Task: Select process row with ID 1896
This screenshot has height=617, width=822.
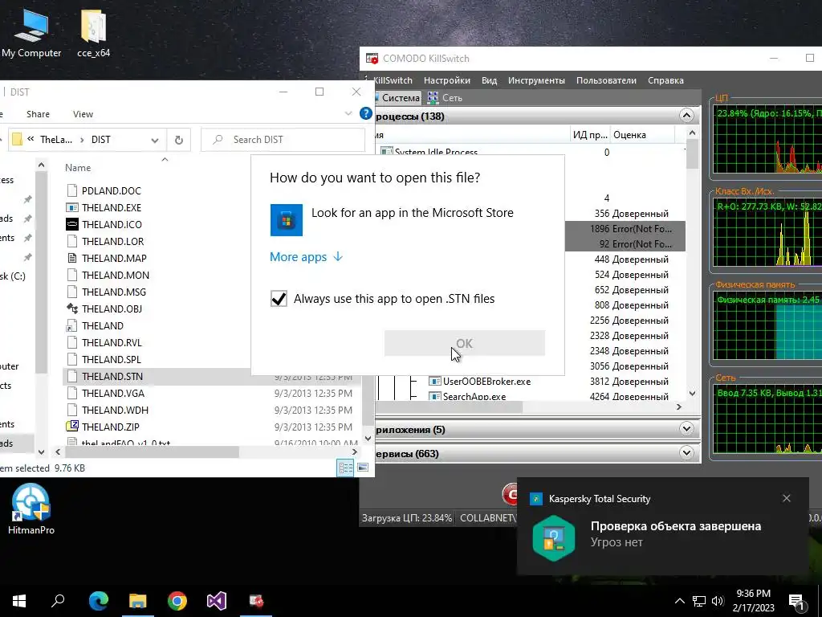Action: pos(625,229)
